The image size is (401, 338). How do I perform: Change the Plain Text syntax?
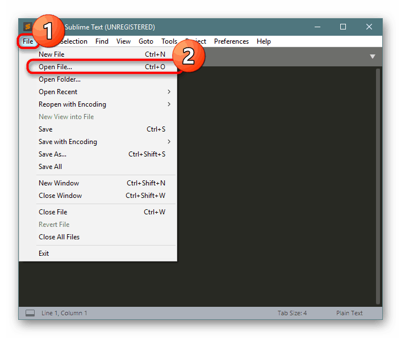[x=349, y=313]
